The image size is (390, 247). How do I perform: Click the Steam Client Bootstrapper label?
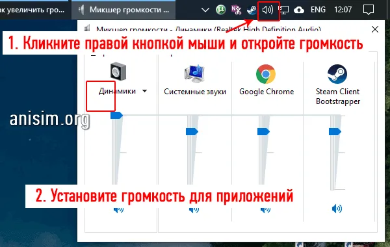coord(338,96)
